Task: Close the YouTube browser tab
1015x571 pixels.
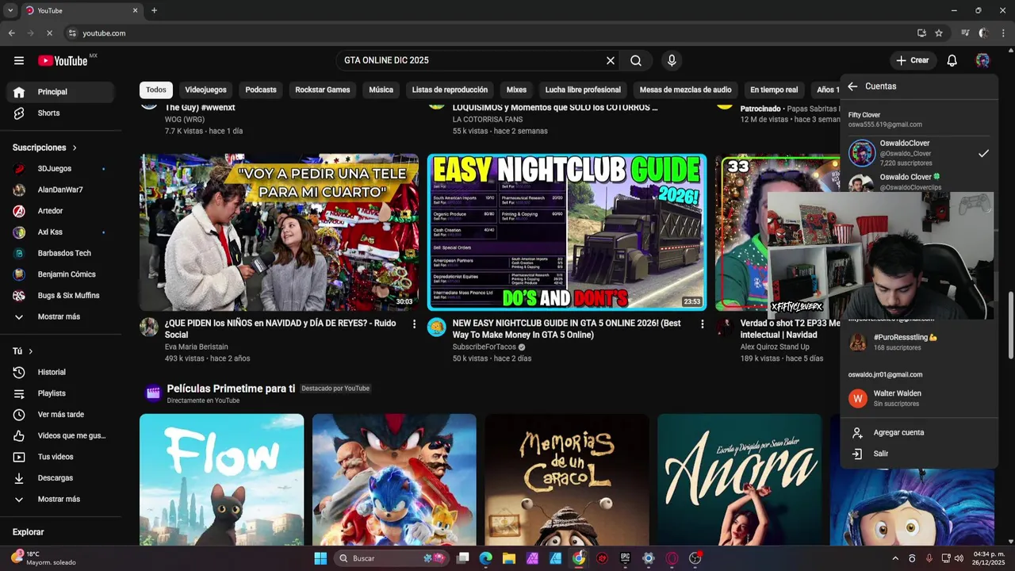Action: [x=135, y=10]
